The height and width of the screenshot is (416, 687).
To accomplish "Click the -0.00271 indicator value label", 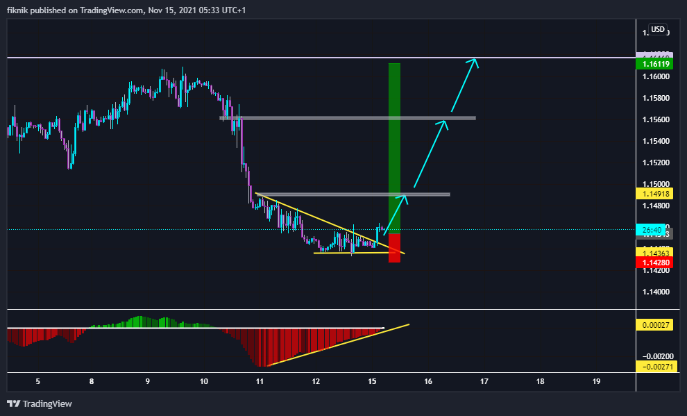I will (656, 367).
